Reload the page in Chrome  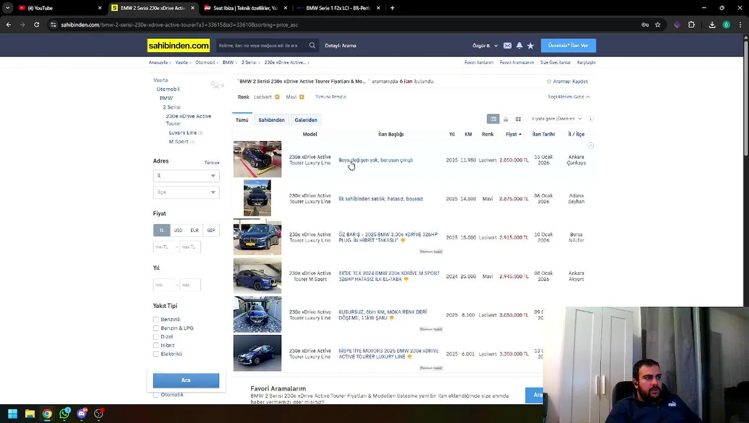[36, 25]
